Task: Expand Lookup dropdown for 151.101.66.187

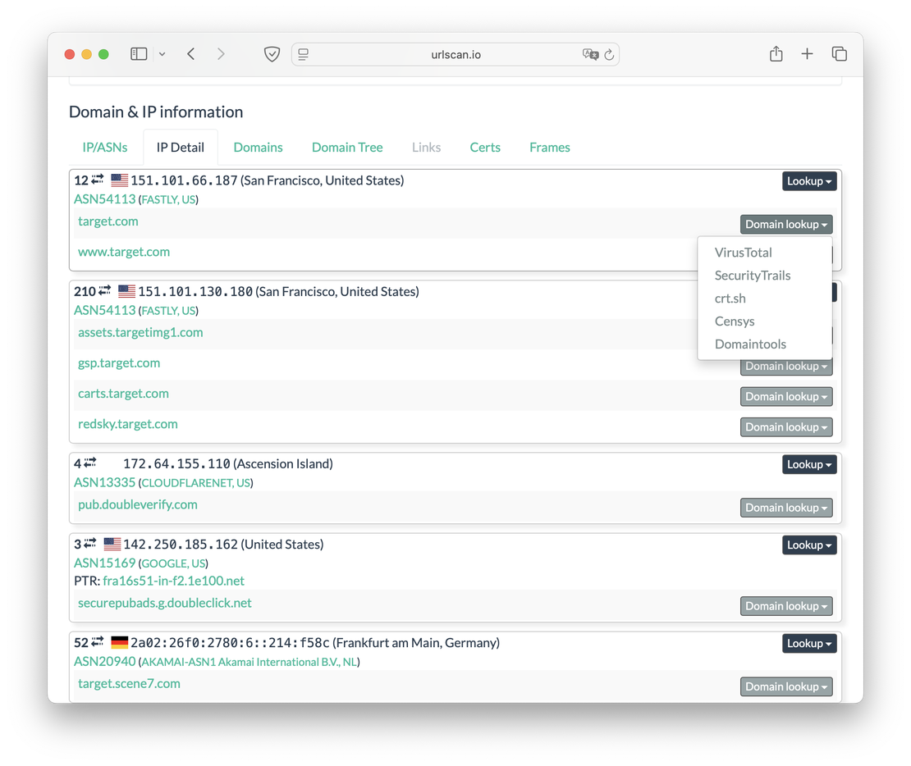Action: (x=808, y=181)
